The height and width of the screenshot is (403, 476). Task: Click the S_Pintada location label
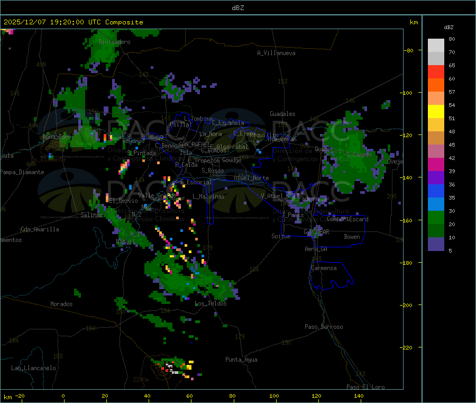point(141,153)
